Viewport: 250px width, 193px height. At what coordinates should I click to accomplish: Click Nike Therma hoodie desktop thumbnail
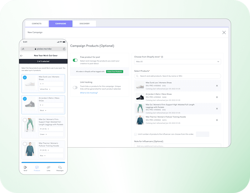click(140, 120)
